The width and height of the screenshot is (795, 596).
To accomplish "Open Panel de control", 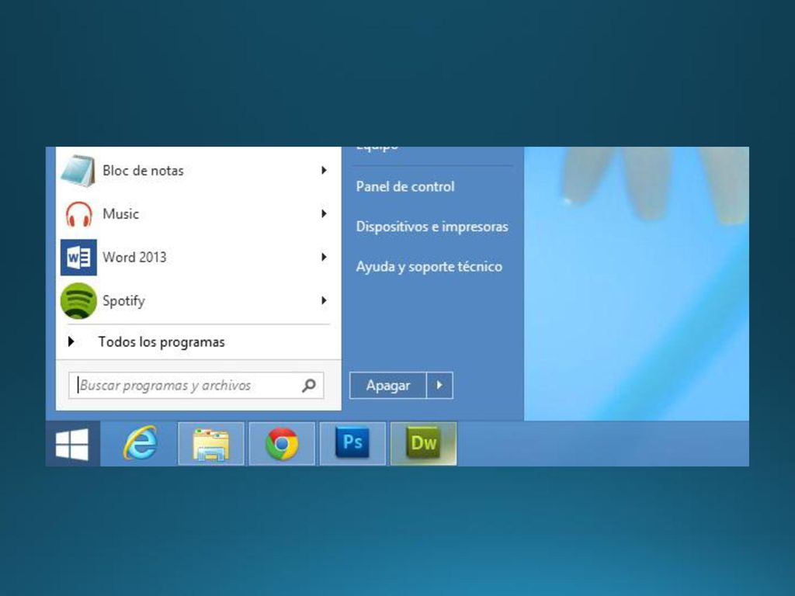I will pyautogui.click(x=405, y=186).
